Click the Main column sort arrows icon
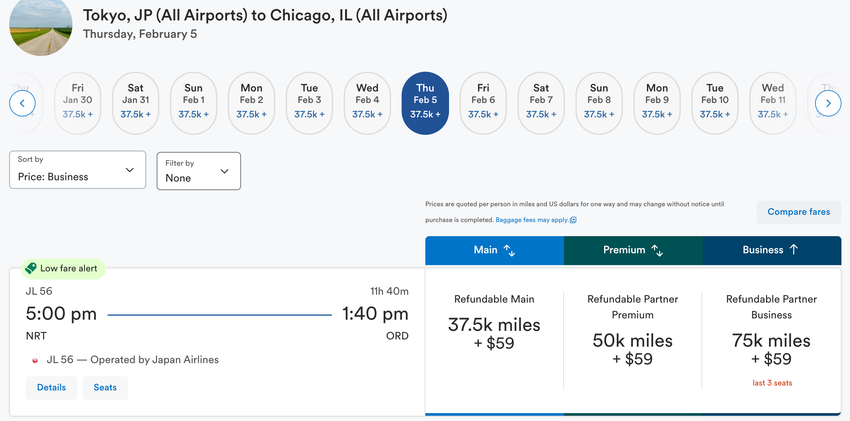Viewport: 850px width, 421px height. click(x=509, y=250)
